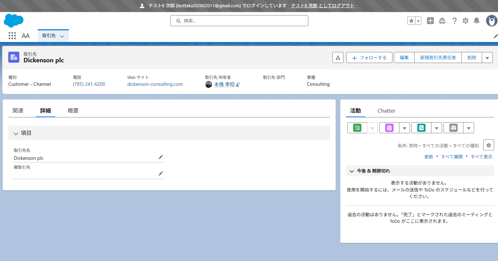Image resolution: width=498 pixels, height=261 pixels.
Task: Click the 削除 button
Action: 472,58
